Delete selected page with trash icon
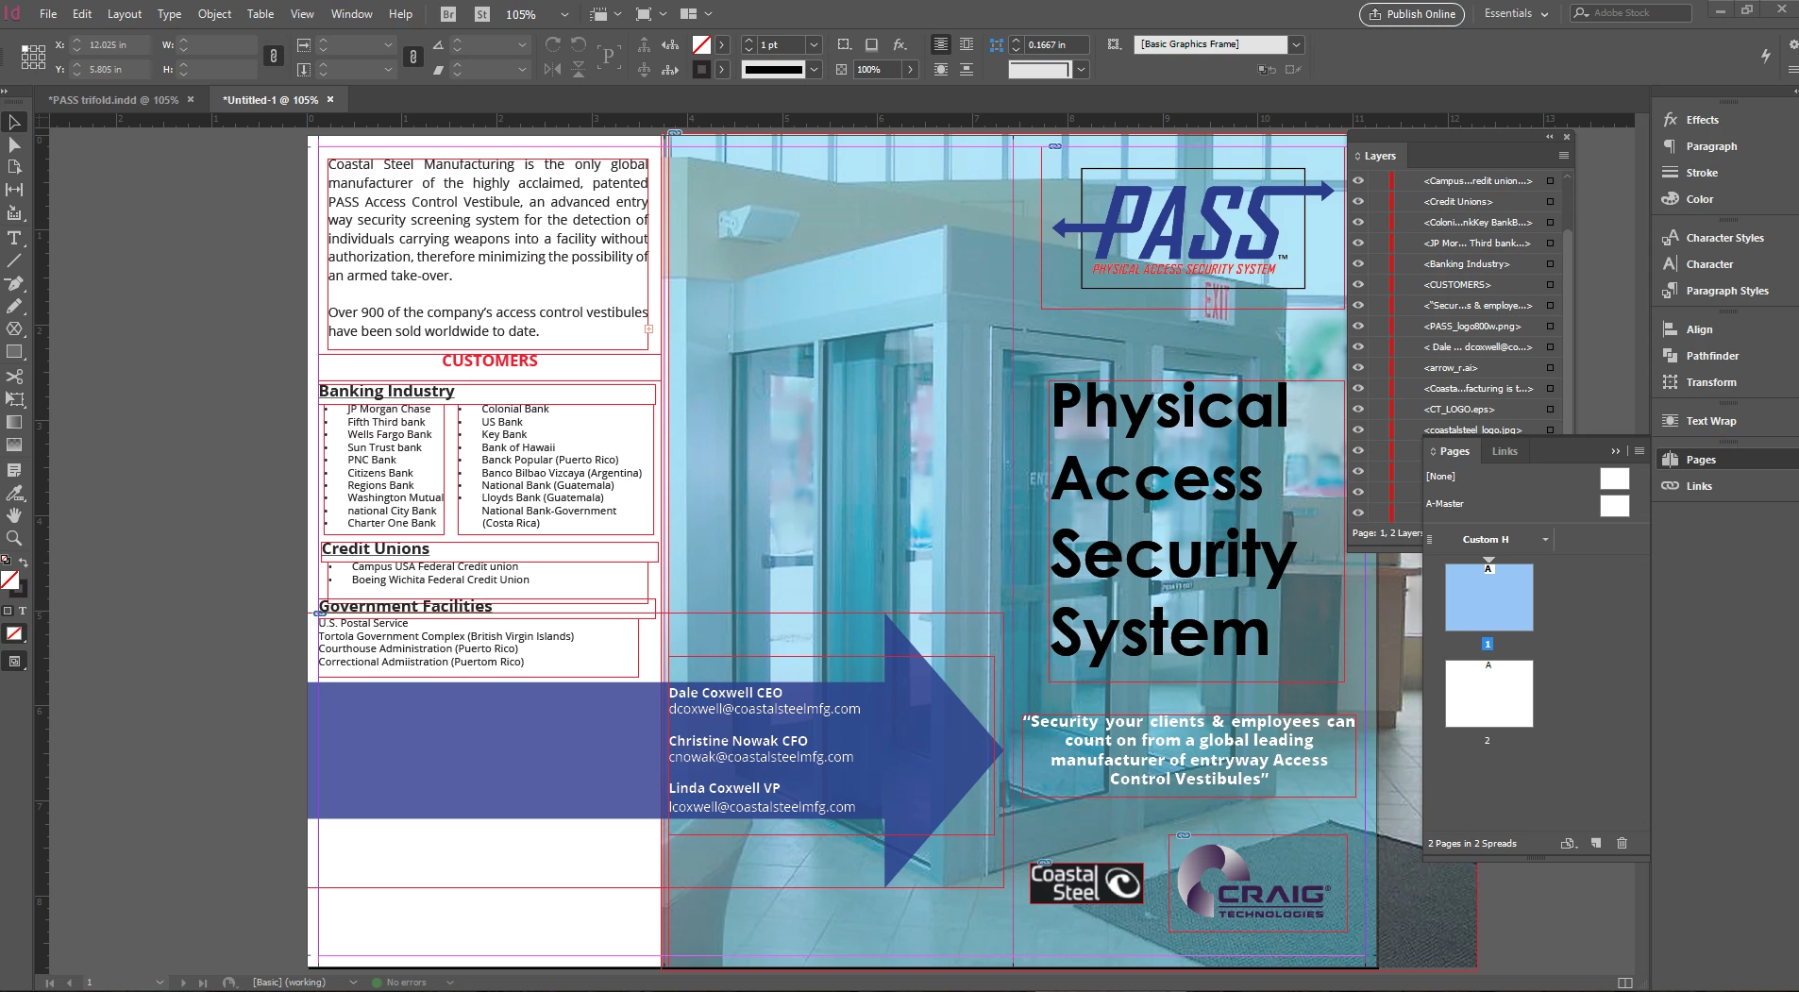1799x992 pixels. (x=1622, y=843)
